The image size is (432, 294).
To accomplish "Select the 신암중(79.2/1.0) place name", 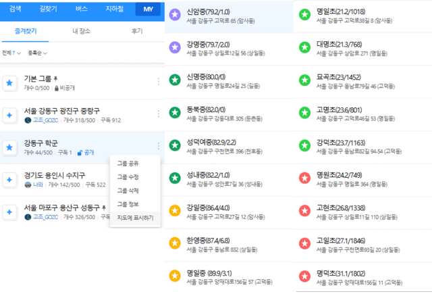I will click(x=209, y=12).
